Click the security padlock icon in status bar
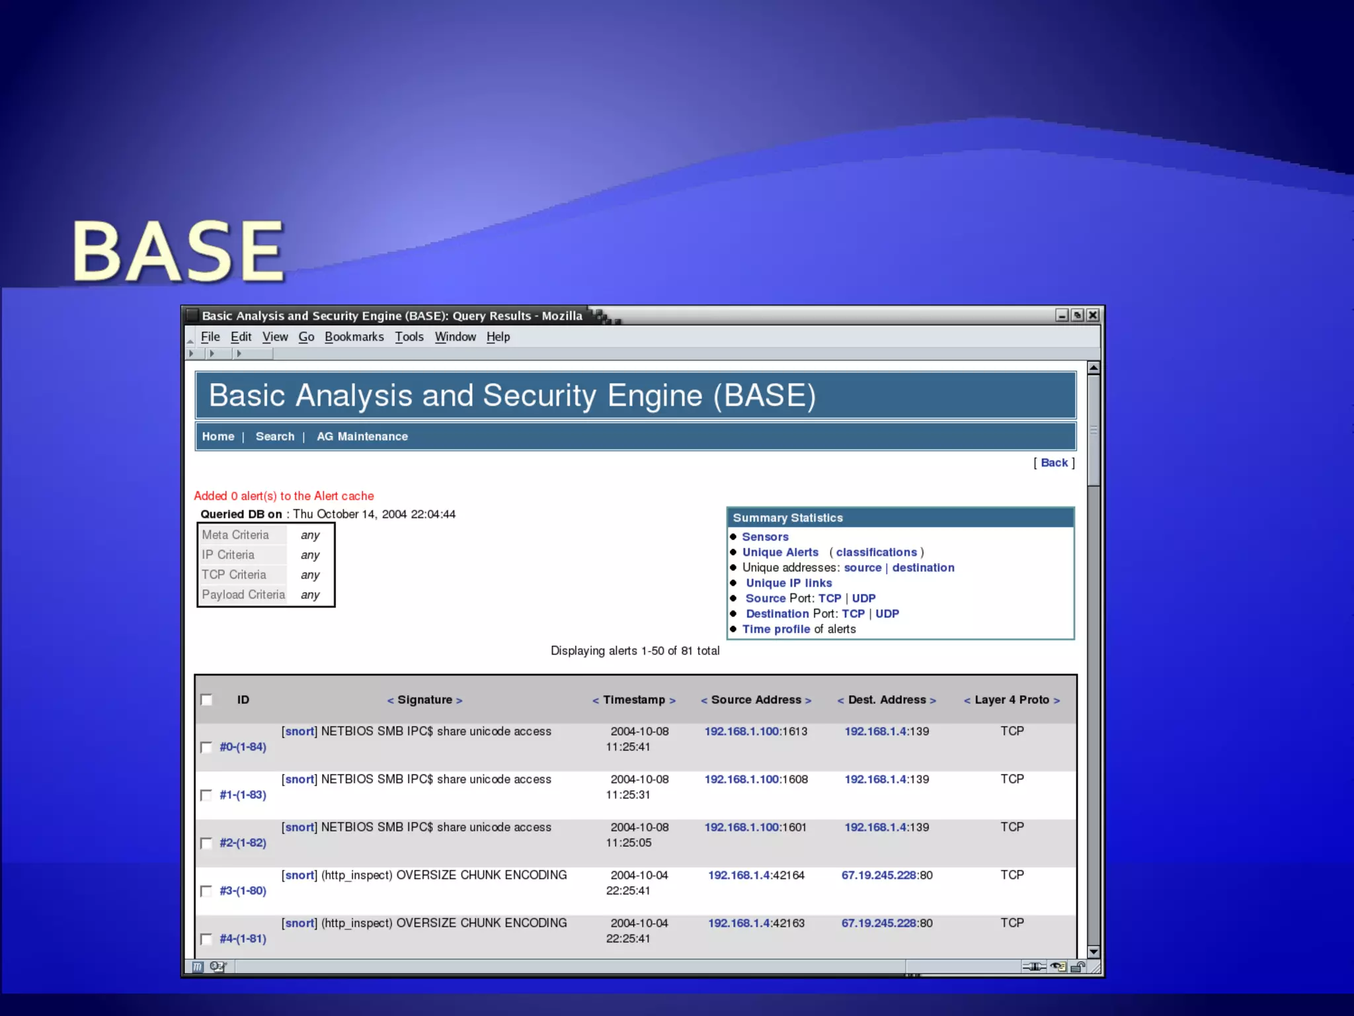The width and height of the screenshot is (1354, 1016). (x=1078, y=966)
